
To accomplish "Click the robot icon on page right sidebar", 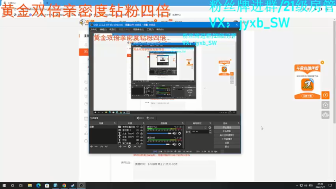I will (325, 115).
